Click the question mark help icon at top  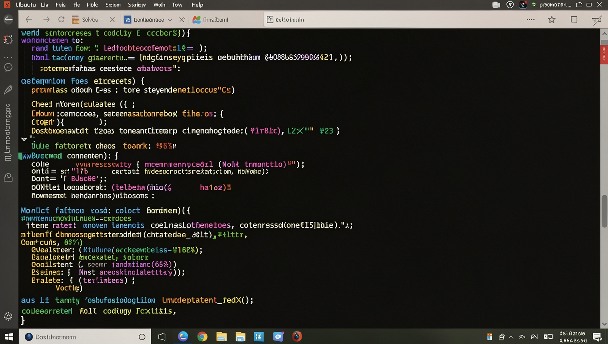tap(510, 5)
